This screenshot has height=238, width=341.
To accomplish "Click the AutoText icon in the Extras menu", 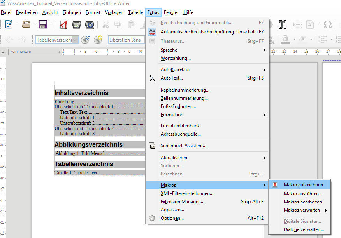I will tap(152, 78).
